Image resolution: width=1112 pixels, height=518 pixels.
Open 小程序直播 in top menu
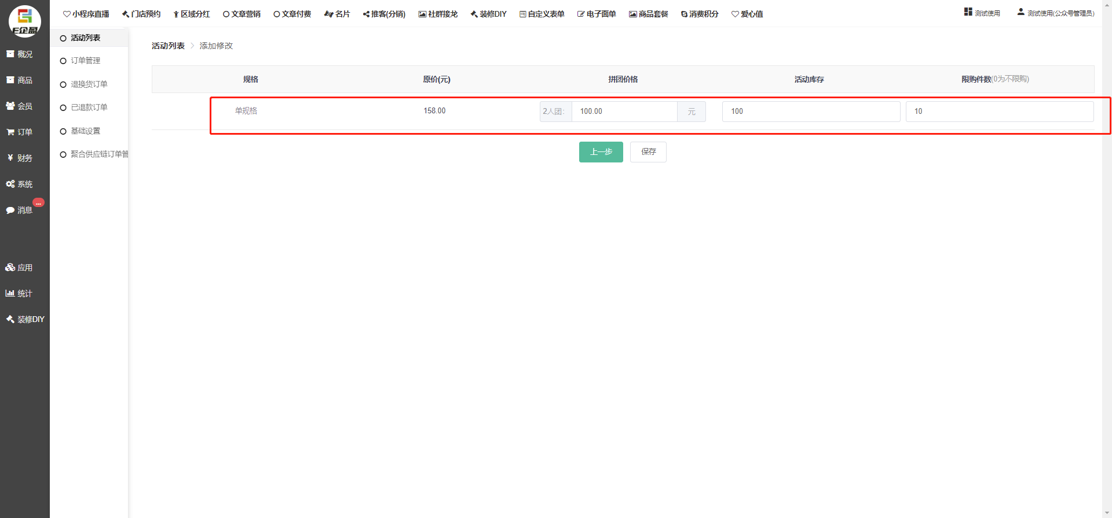(86, 14)
